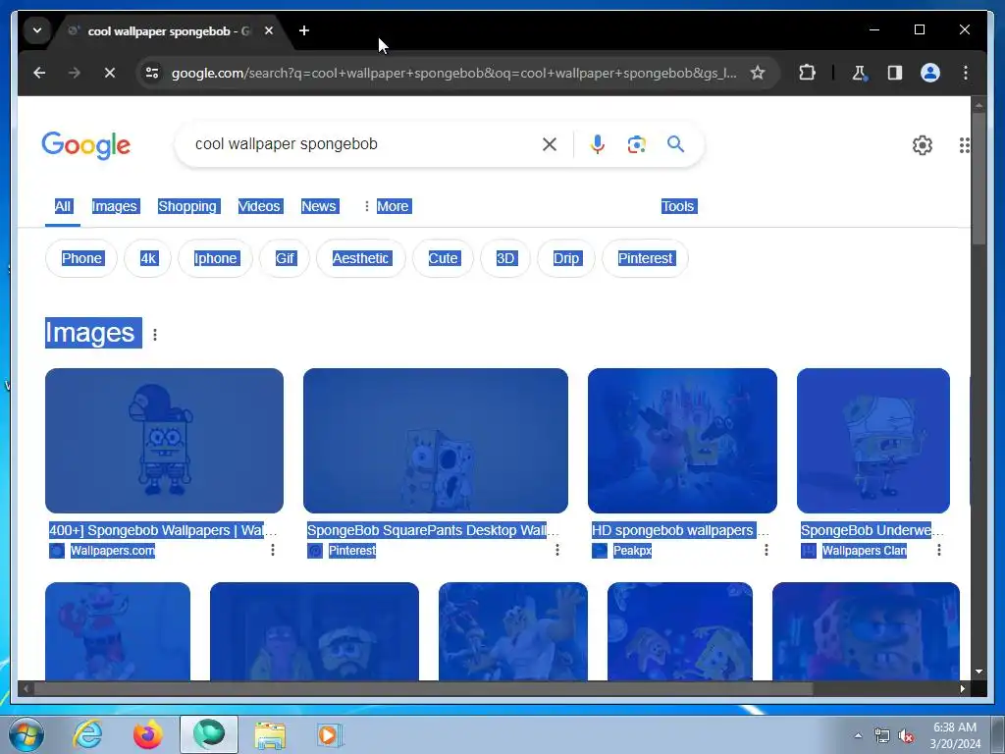Open more options for Peakpx result
Image resolution: width=1005 pixels, height=754 pixels.
766,550
